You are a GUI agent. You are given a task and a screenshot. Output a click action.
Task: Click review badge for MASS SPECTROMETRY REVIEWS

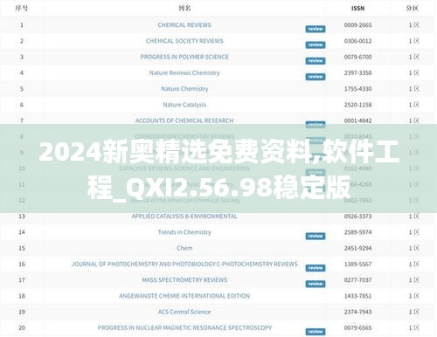point(316,284)
